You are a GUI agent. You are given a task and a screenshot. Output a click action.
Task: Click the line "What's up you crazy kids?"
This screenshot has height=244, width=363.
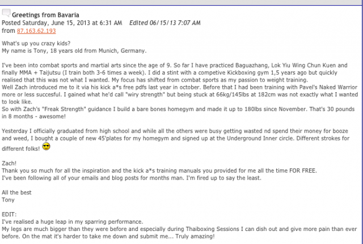[36, 44]
